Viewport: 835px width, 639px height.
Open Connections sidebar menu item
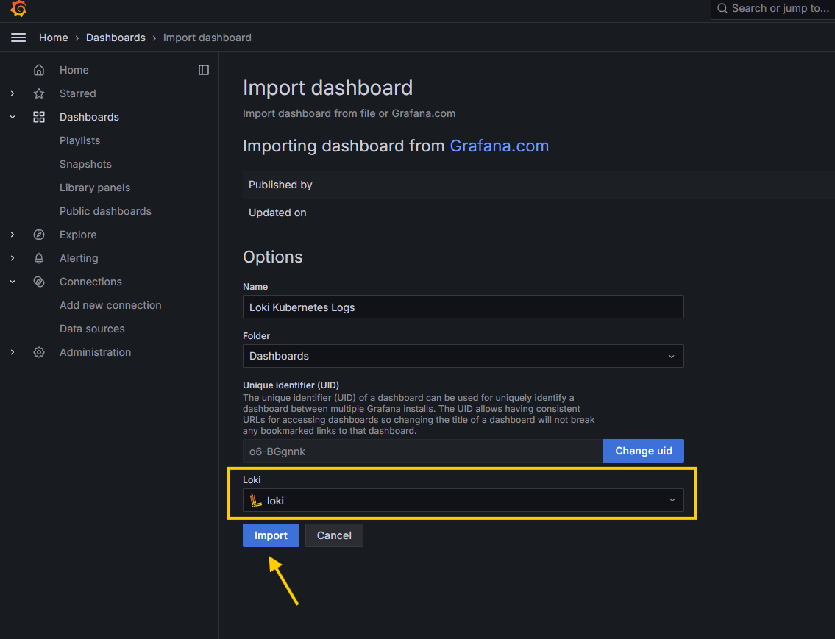click(90, 282)
